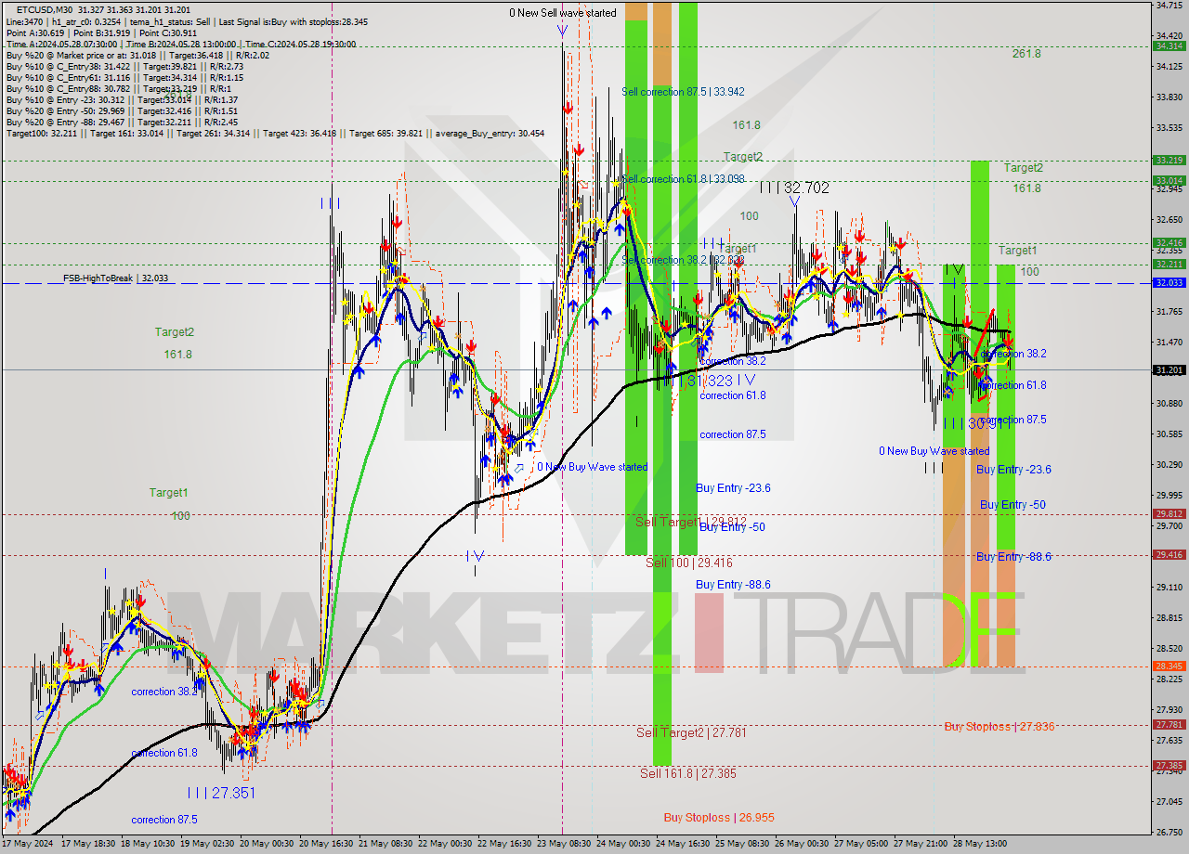Select the 29.812 red price axis tag
The width and height of the screenshot is (1189, 854).
pos(1169,513)
